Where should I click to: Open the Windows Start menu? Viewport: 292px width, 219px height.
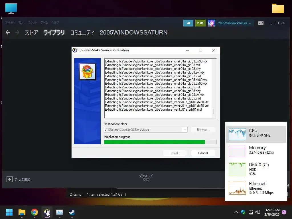[x=9, y=212]
